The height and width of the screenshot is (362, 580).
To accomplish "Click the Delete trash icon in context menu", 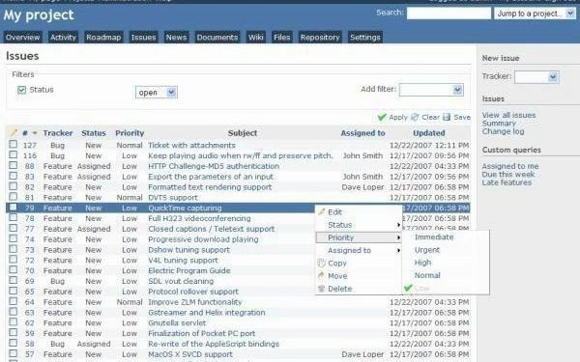I will pos(321,289).
